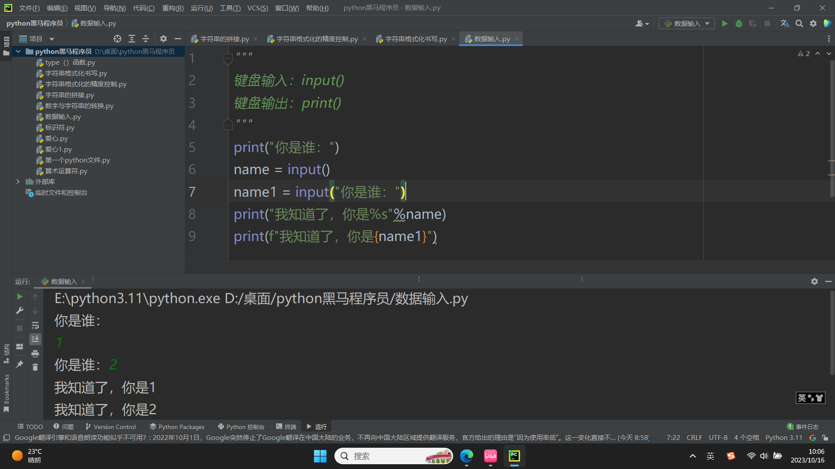Toggle scroll to end in run console
Screen dimensions: 835x469
[35, 339]
